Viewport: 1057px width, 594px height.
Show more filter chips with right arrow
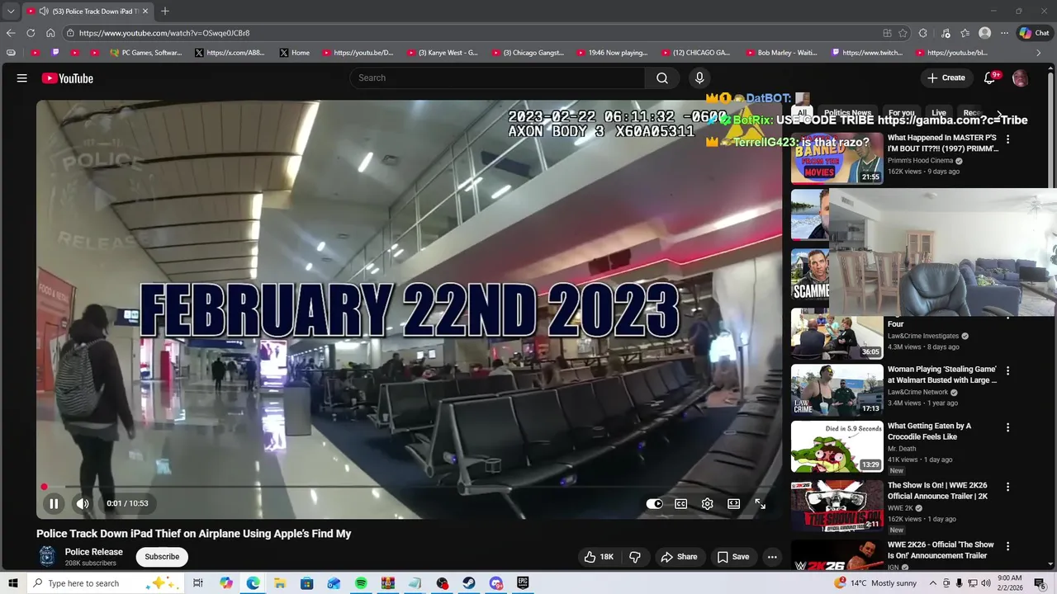(x=999, y=114)
